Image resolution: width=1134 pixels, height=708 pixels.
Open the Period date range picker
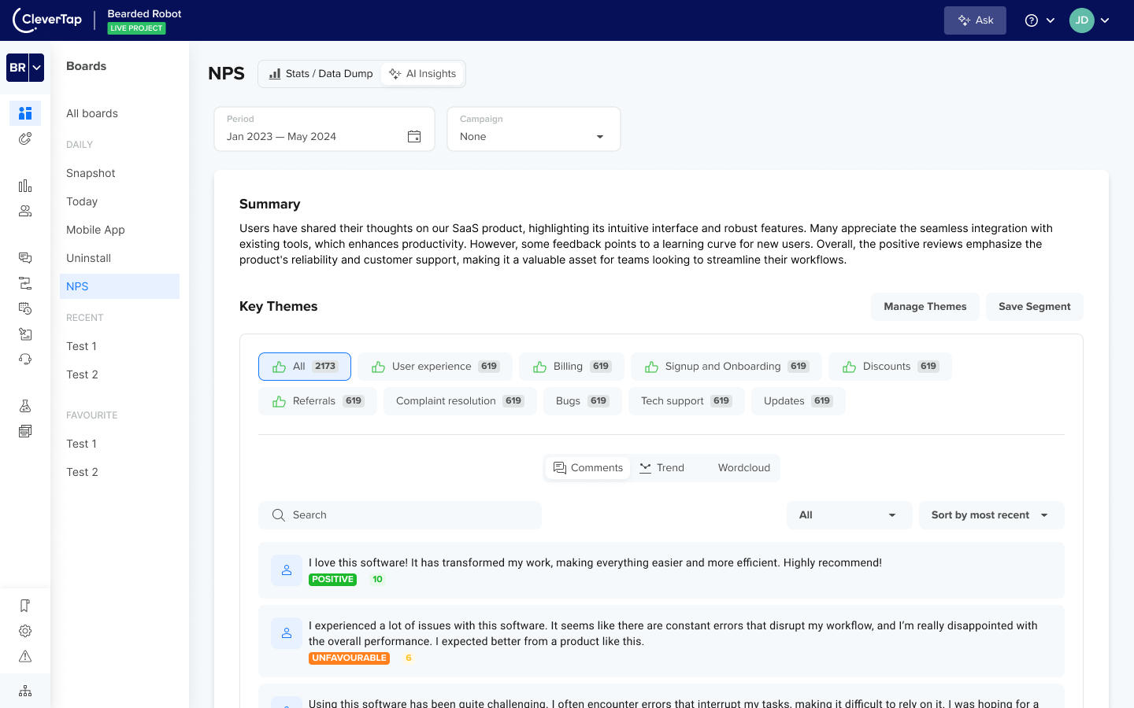[324, 129]
